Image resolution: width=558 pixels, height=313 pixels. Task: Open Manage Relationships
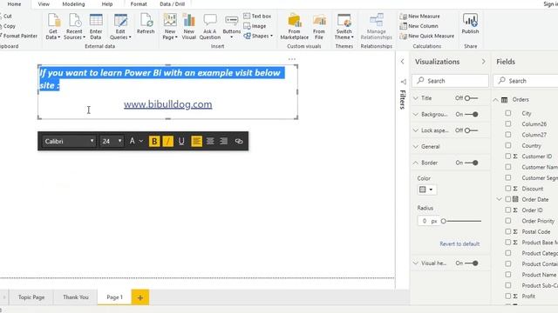(x=376, y=27)
